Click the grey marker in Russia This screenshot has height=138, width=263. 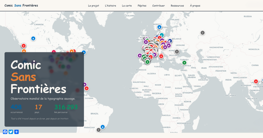click(202, 33)
